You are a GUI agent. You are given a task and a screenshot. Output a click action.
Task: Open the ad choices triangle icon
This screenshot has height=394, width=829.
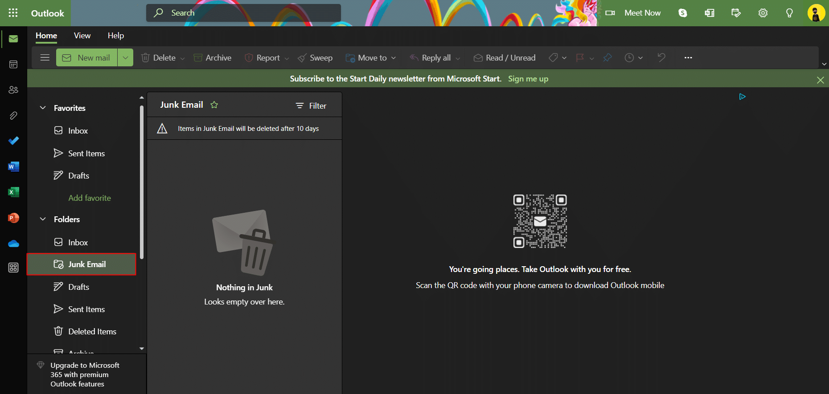click(x=743, y=97)
